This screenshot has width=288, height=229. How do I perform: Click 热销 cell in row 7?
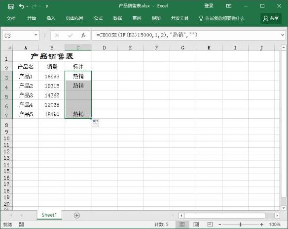click(78, 114)
